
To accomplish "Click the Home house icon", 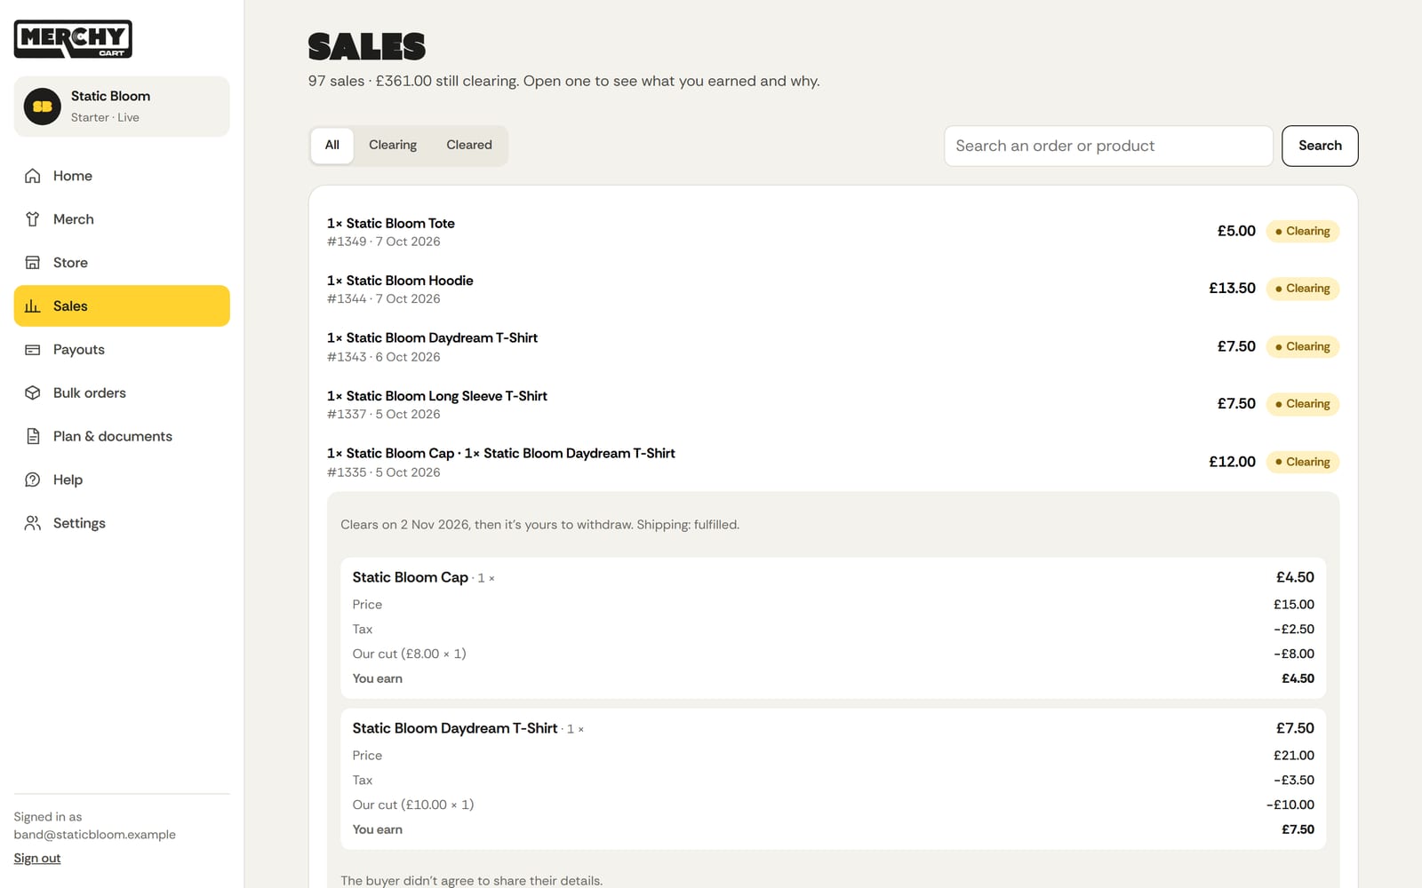I will (33, 176).
